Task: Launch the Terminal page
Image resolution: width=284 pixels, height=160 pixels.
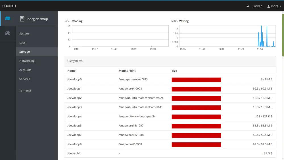Action: point(25,91)
